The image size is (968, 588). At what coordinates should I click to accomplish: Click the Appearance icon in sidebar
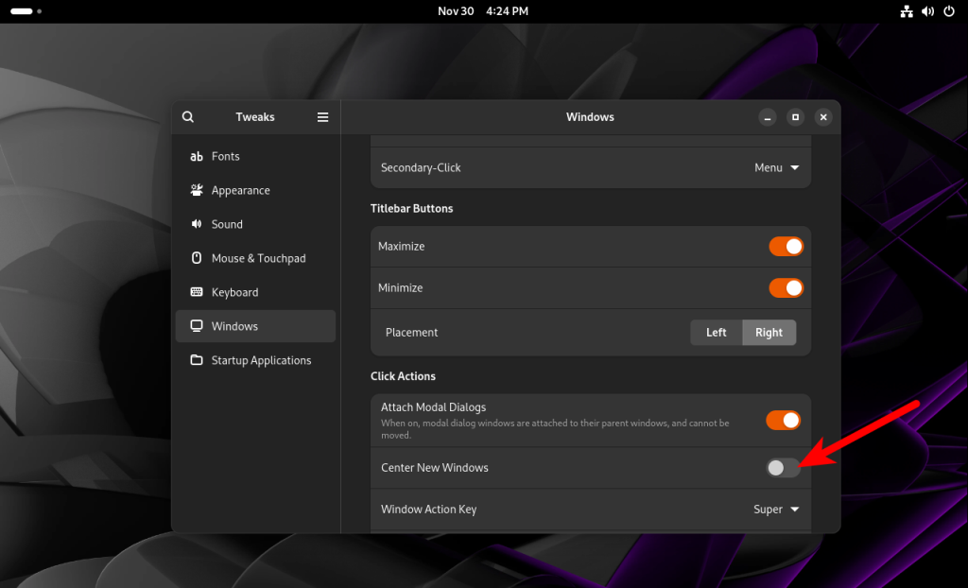(197, 190)
